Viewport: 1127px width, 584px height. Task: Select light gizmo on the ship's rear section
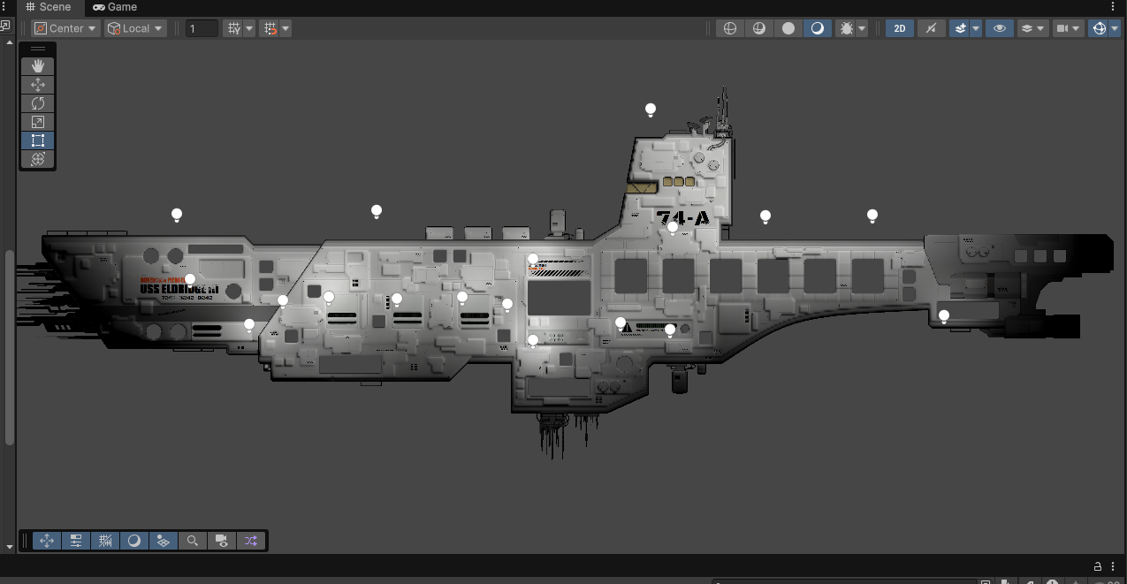click(x=944, y=316)
